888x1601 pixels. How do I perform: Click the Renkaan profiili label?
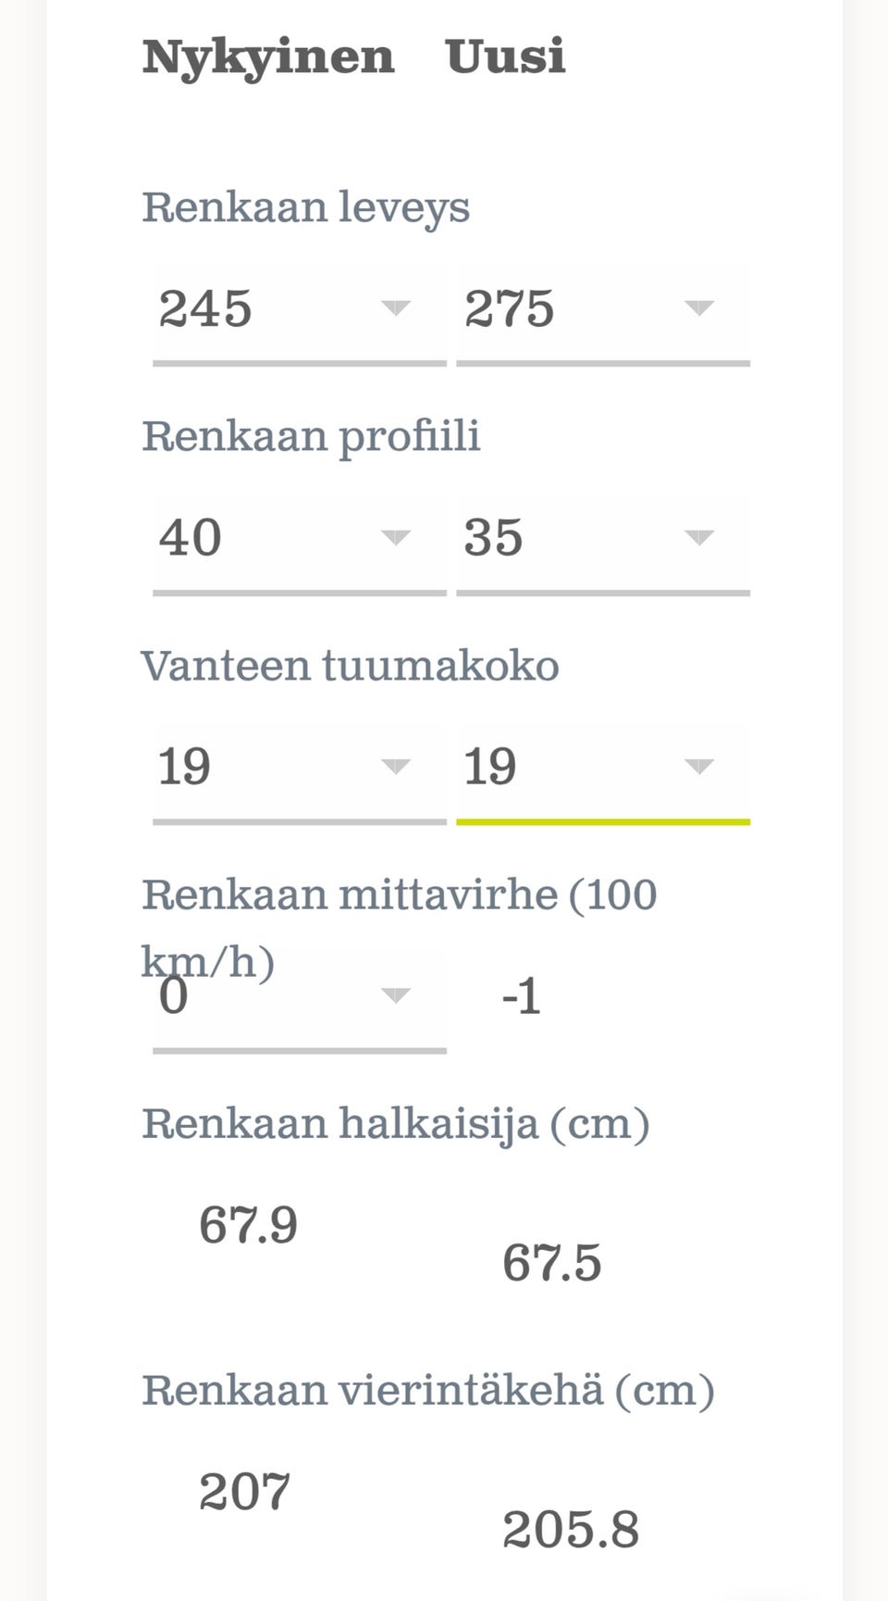tap(311, 436)
